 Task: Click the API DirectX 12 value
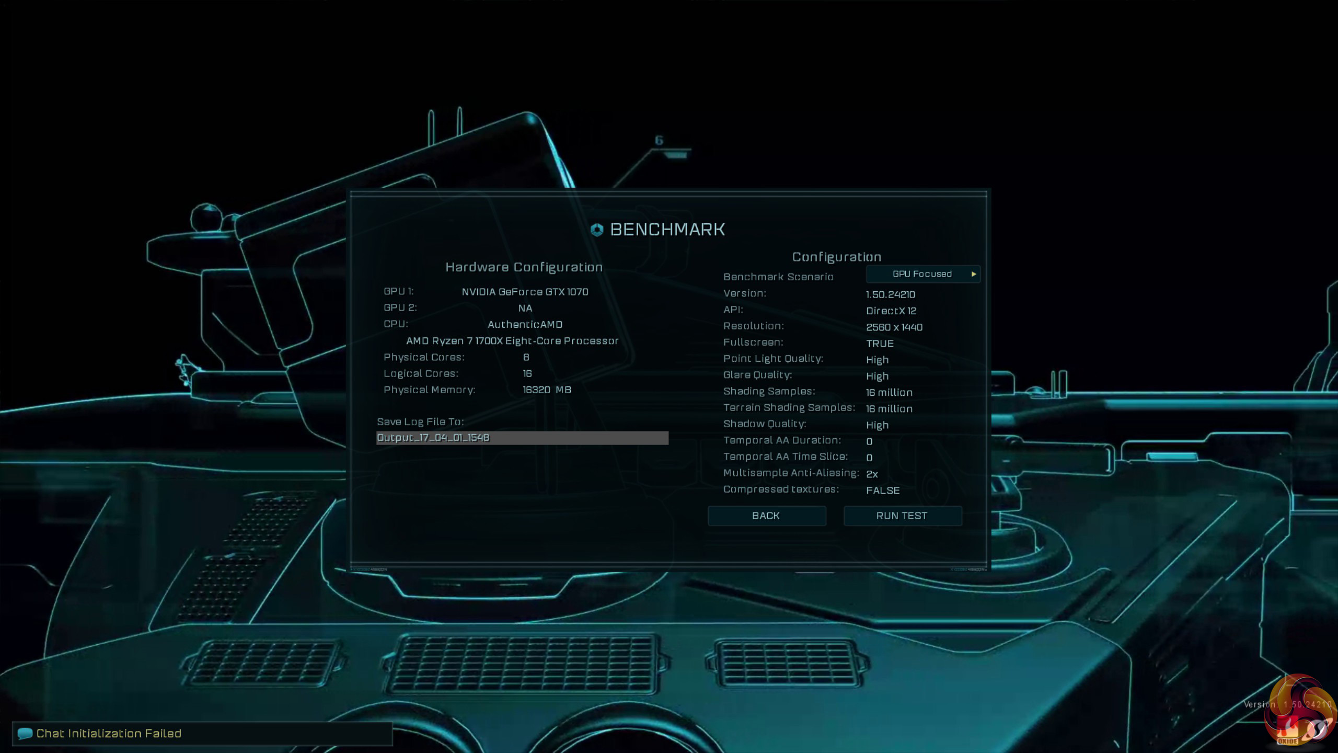[891, 311]
